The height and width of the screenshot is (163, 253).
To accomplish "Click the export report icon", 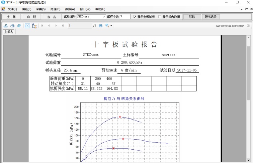I will pos(6,25).
